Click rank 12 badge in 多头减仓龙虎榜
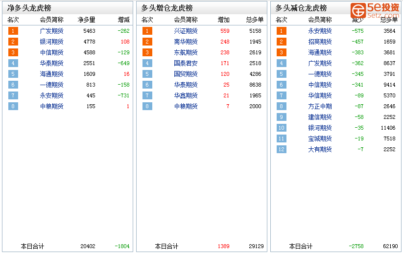The width and height of the screenshot is (403, 253). coord(282,149)
